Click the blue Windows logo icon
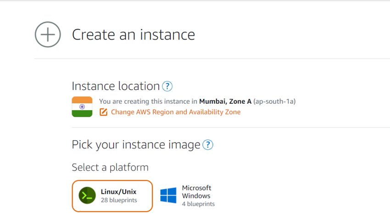 point(168,196)
